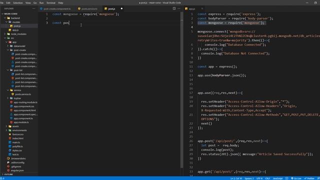
Task: Select the post.js editor tab
Action: coord(111,9)
